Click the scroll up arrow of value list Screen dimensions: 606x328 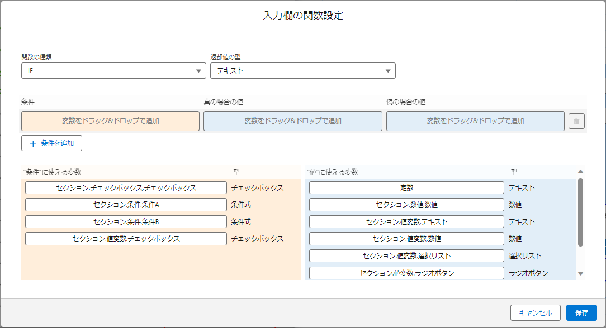pyautogui.click(x=580, y=171)
